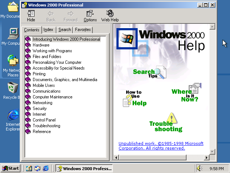
Task: Open the Where is it Now? graphic
Action: pyautogui.click(x=186, y=93)
